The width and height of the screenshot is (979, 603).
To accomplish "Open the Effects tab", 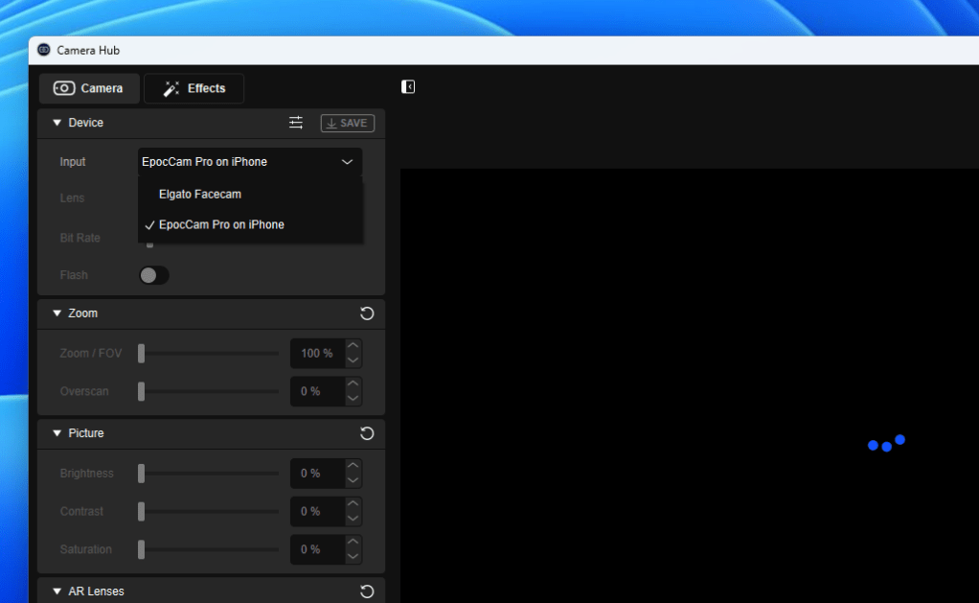I will (x=194, y=88).
